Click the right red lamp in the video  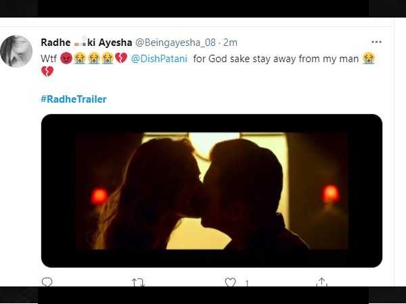[330, 194]
